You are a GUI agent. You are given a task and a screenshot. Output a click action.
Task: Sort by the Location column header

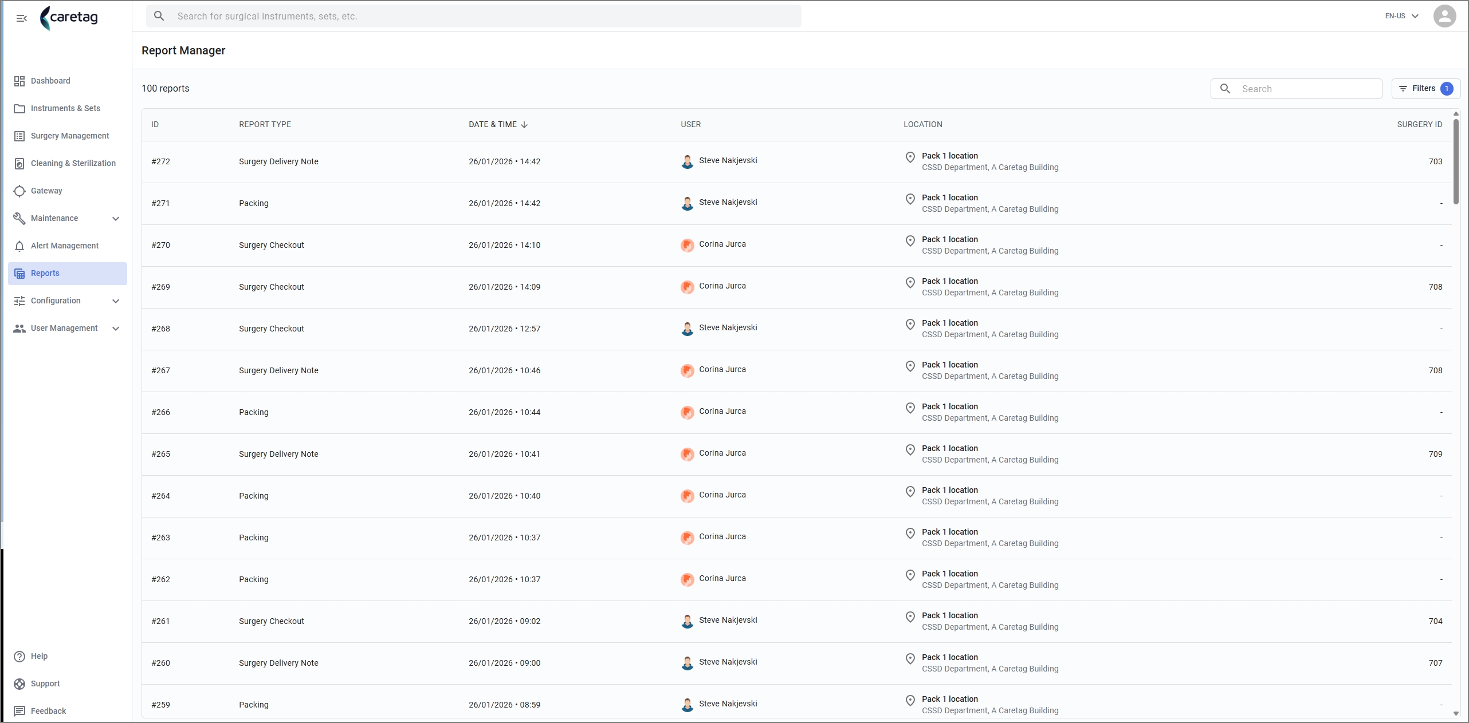coord(922,125)
